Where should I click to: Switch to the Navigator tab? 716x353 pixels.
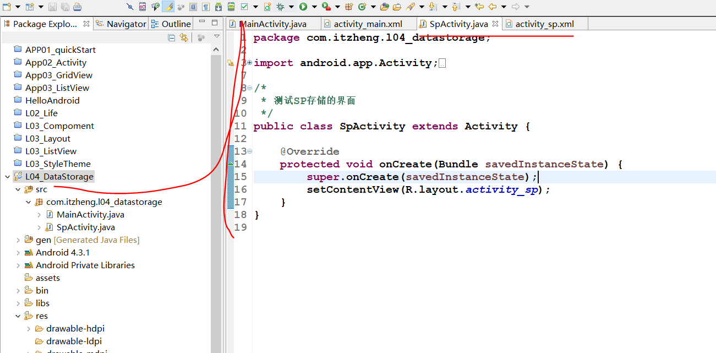point(121,24)
